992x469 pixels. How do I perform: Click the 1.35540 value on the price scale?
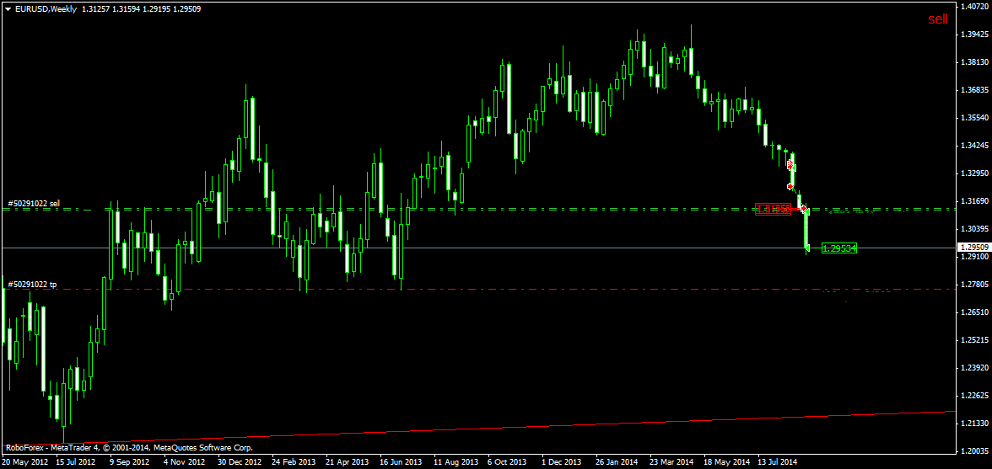tap(974, 117)
